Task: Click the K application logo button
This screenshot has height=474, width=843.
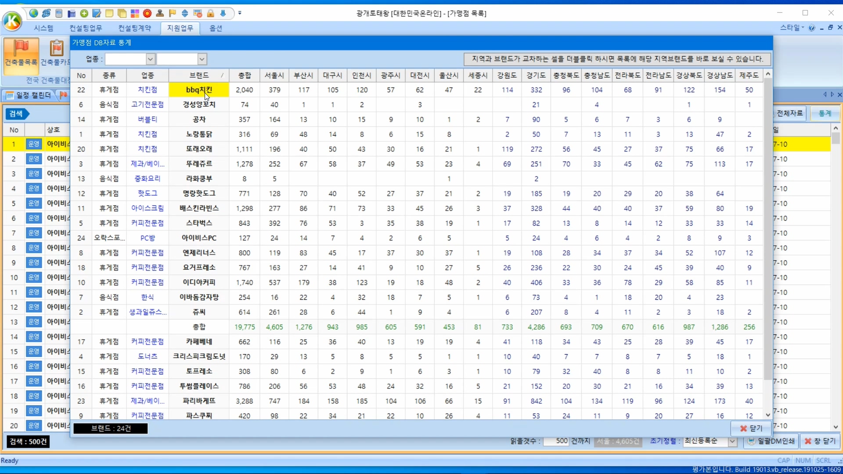Action: click(12, 21)
